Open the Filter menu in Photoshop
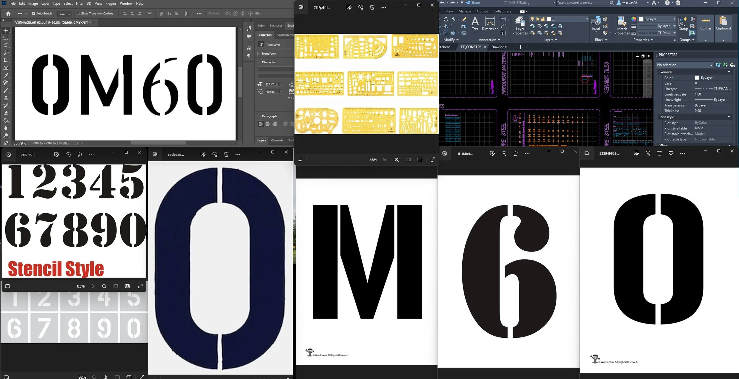Image resolution: width=739 pixels, height=379 pixels. (x=80, y=4)
